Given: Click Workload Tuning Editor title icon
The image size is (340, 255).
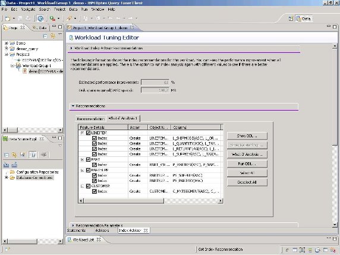Looking at the screenshot, I should tap(71, 37).
